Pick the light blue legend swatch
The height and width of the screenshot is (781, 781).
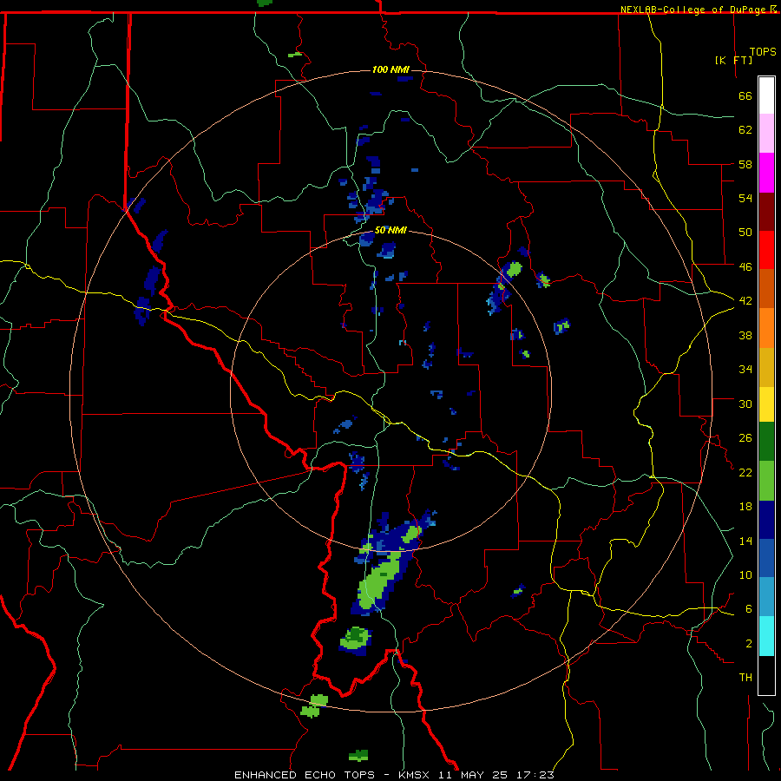point(766,596)
